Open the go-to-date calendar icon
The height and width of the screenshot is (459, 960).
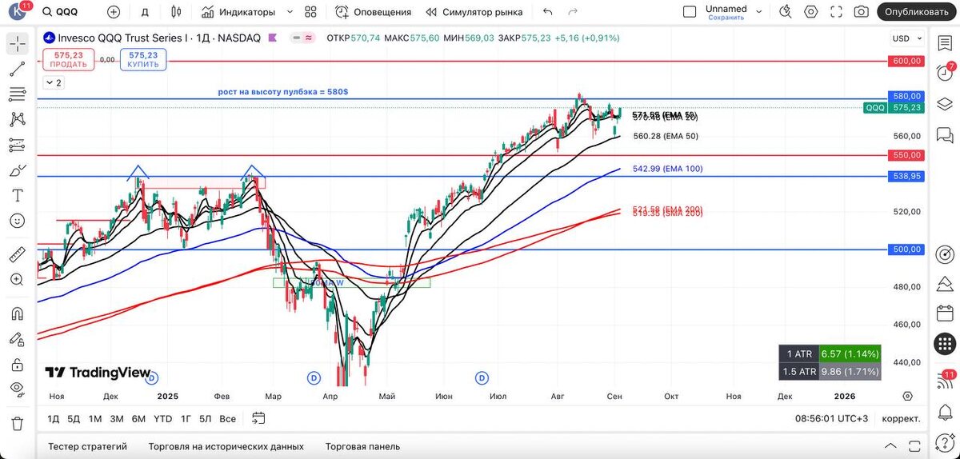coord(258,417)
